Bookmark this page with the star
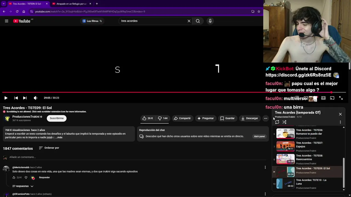This screenshot has height=197, width=351. [259, 11]
